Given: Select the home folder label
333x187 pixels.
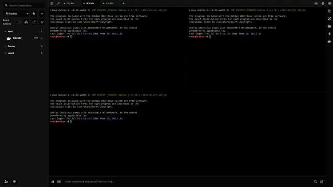Looking at the screenshot, I should pos(11,46).
